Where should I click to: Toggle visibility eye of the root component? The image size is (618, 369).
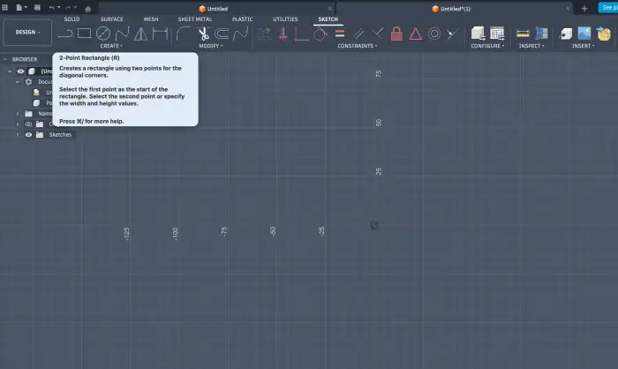[20, 72]
